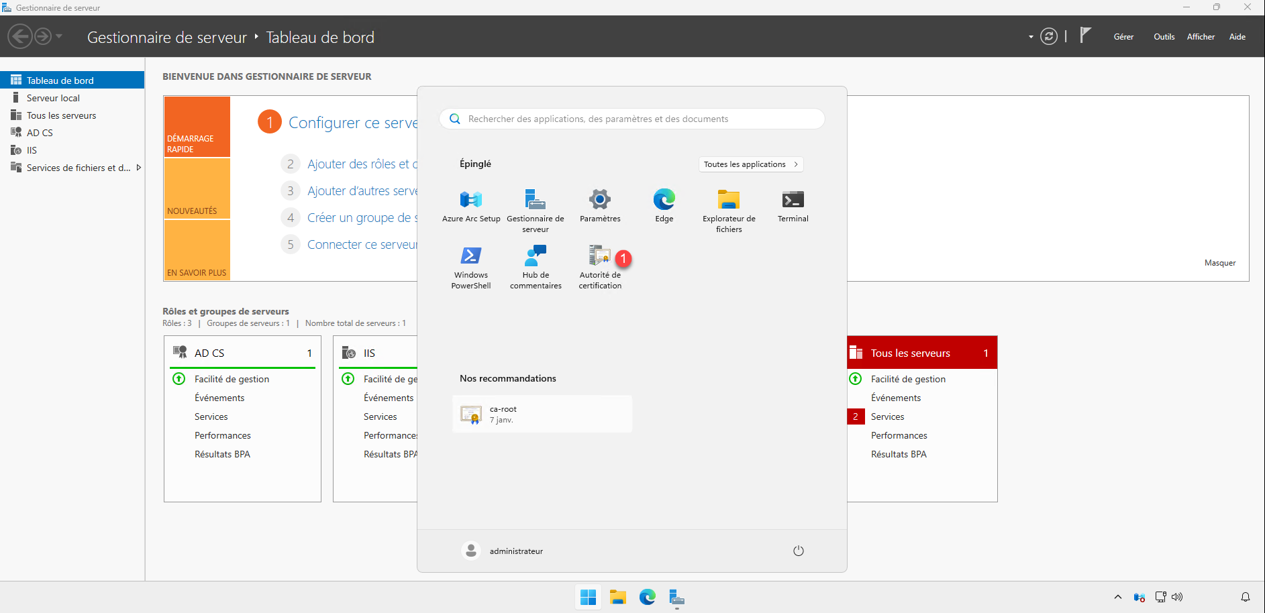The height and width of the screenshot is (613, 1265).
Task: Expand Services de fichiers tree arrow
Action: tap(139, 168)
